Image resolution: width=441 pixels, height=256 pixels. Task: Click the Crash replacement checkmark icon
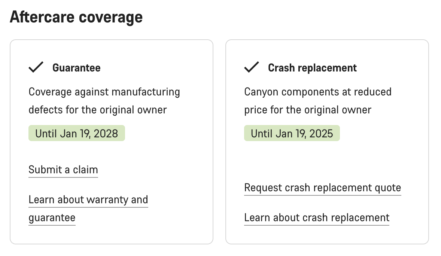click(252, 67)
